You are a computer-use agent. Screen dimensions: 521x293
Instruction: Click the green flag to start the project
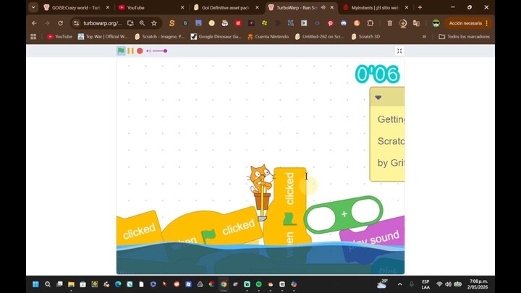pyautogui.click(x=121, y=51)
